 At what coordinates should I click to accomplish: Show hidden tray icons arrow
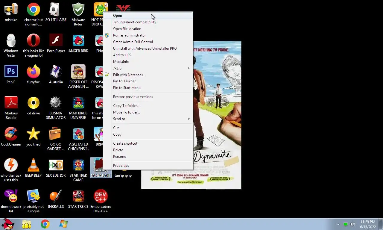(338, 224)
